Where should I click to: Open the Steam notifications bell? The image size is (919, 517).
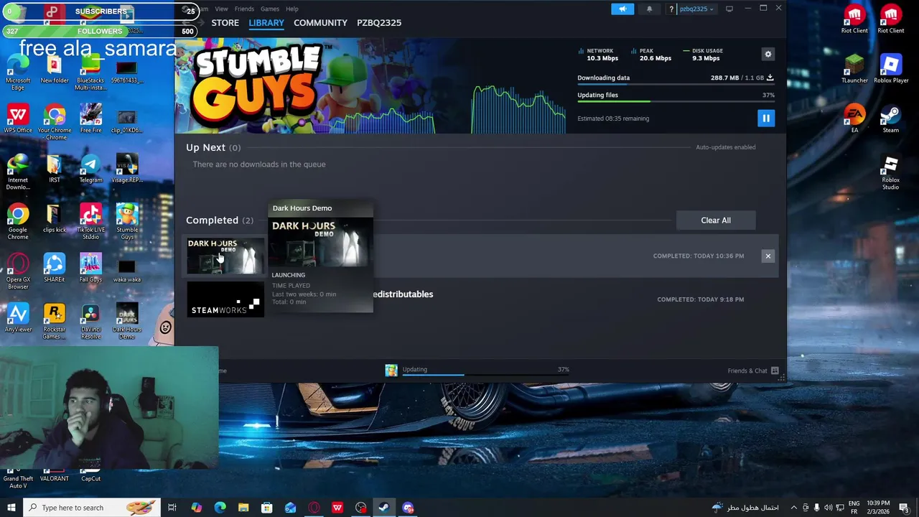pos(650,9)
